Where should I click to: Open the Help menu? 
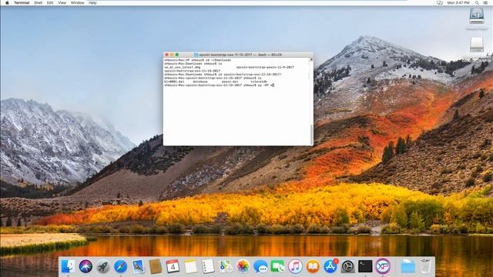[x=92, y=2]
